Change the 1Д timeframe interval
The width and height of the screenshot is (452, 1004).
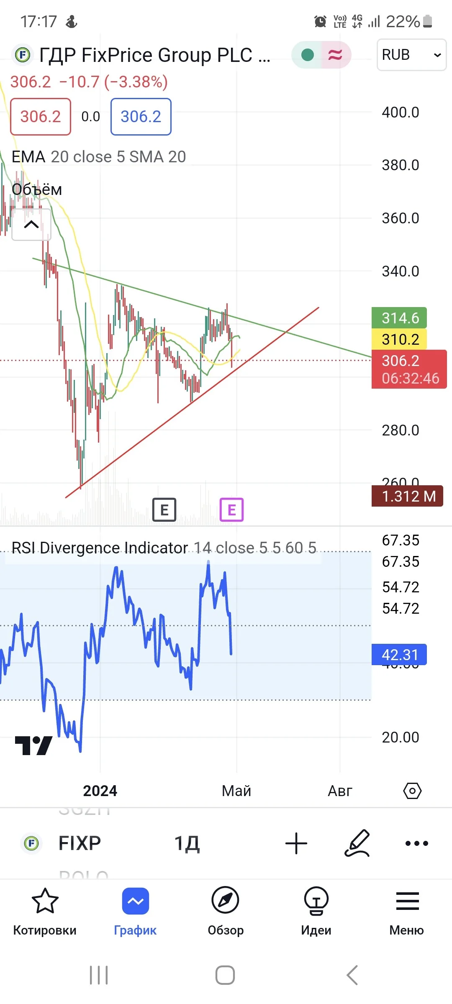pos(187,843)
